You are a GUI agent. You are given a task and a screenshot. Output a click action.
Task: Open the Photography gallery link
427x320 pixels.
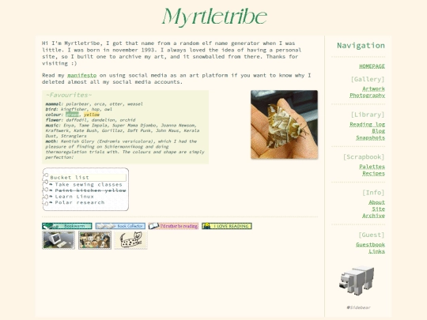tap(367, 96)
